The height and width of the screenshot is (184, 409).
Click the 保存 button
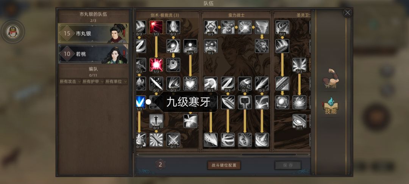(x=288, y=165)
